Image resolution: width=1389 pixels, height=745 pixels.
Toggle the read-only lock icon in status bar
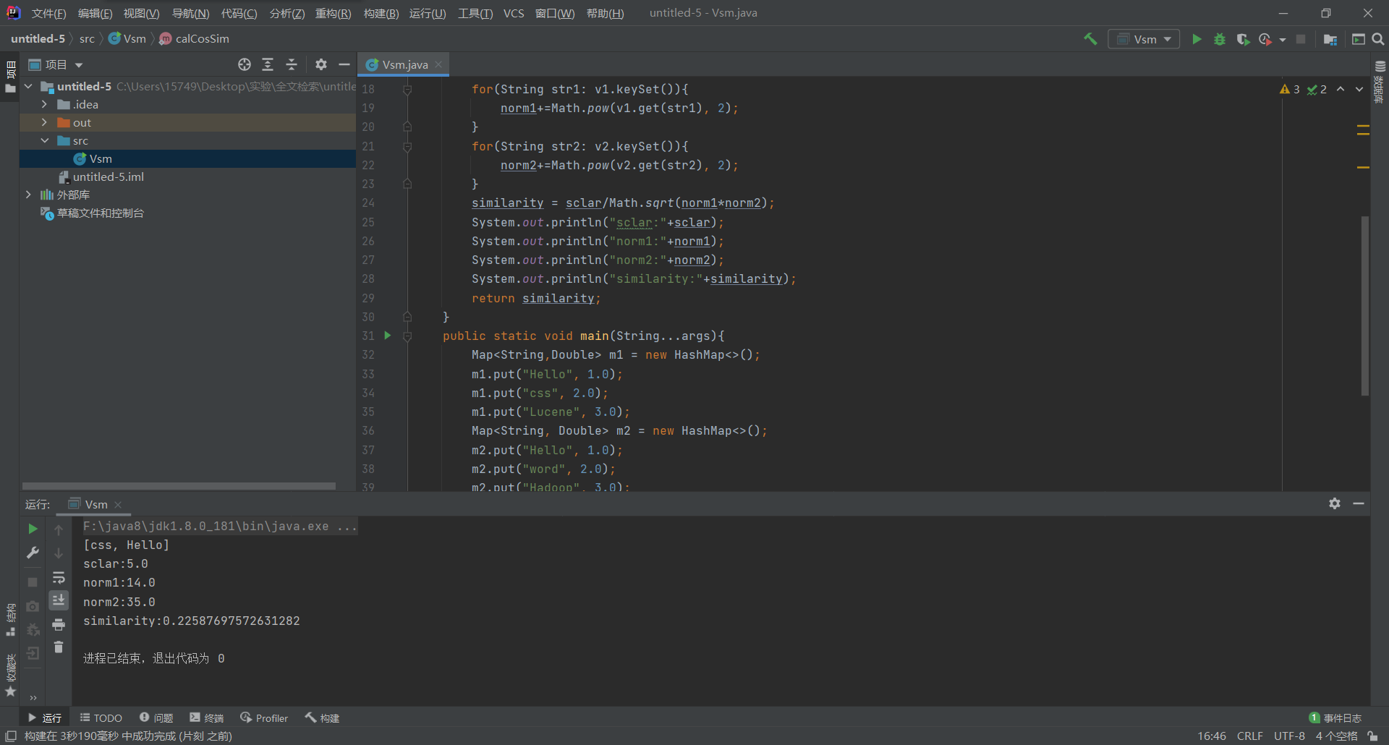tap(1372, 736)
